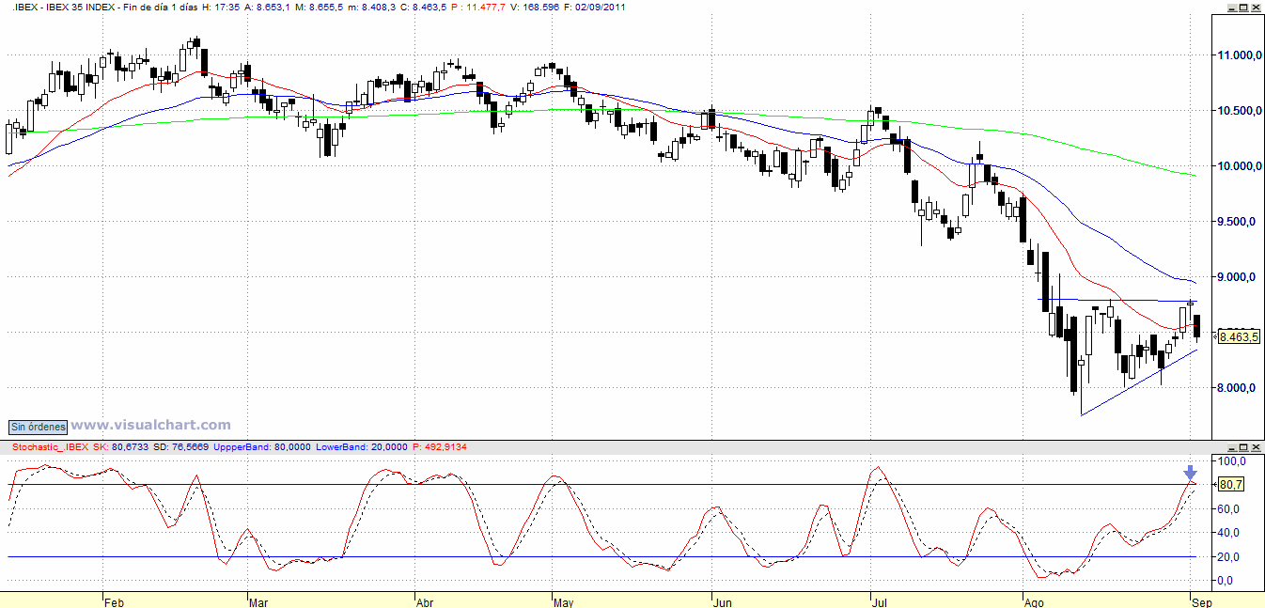
Task: Close the IBEX 35 price chart pane
Action: pos(1257,7)
